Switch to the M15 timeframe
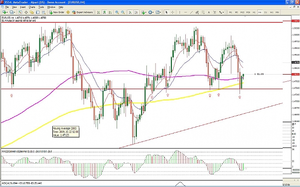 pos(242,12)
